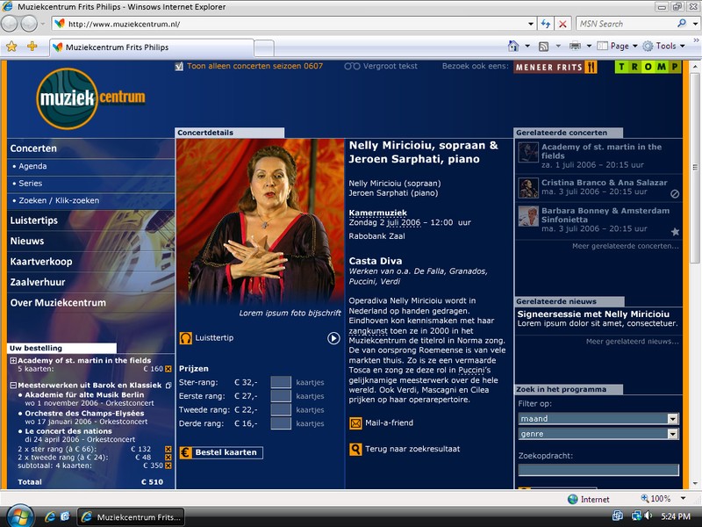Open the 'maand' filter dropdown
This screenshot has height=527, width=702.
673,419
